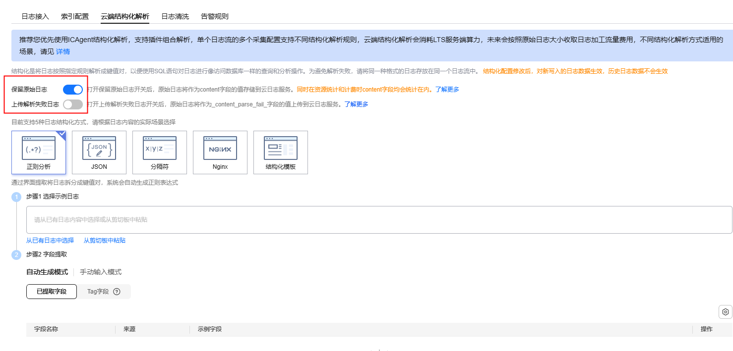Select the Tag字段 segment button
The image size is (733, 351).
(98, 292)
